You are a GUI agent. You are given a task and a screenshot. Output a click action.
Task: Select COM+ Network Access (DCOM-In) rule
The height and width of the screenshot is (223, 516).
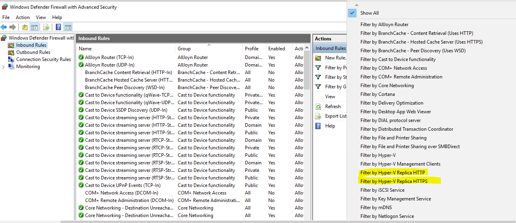point(122,193)
